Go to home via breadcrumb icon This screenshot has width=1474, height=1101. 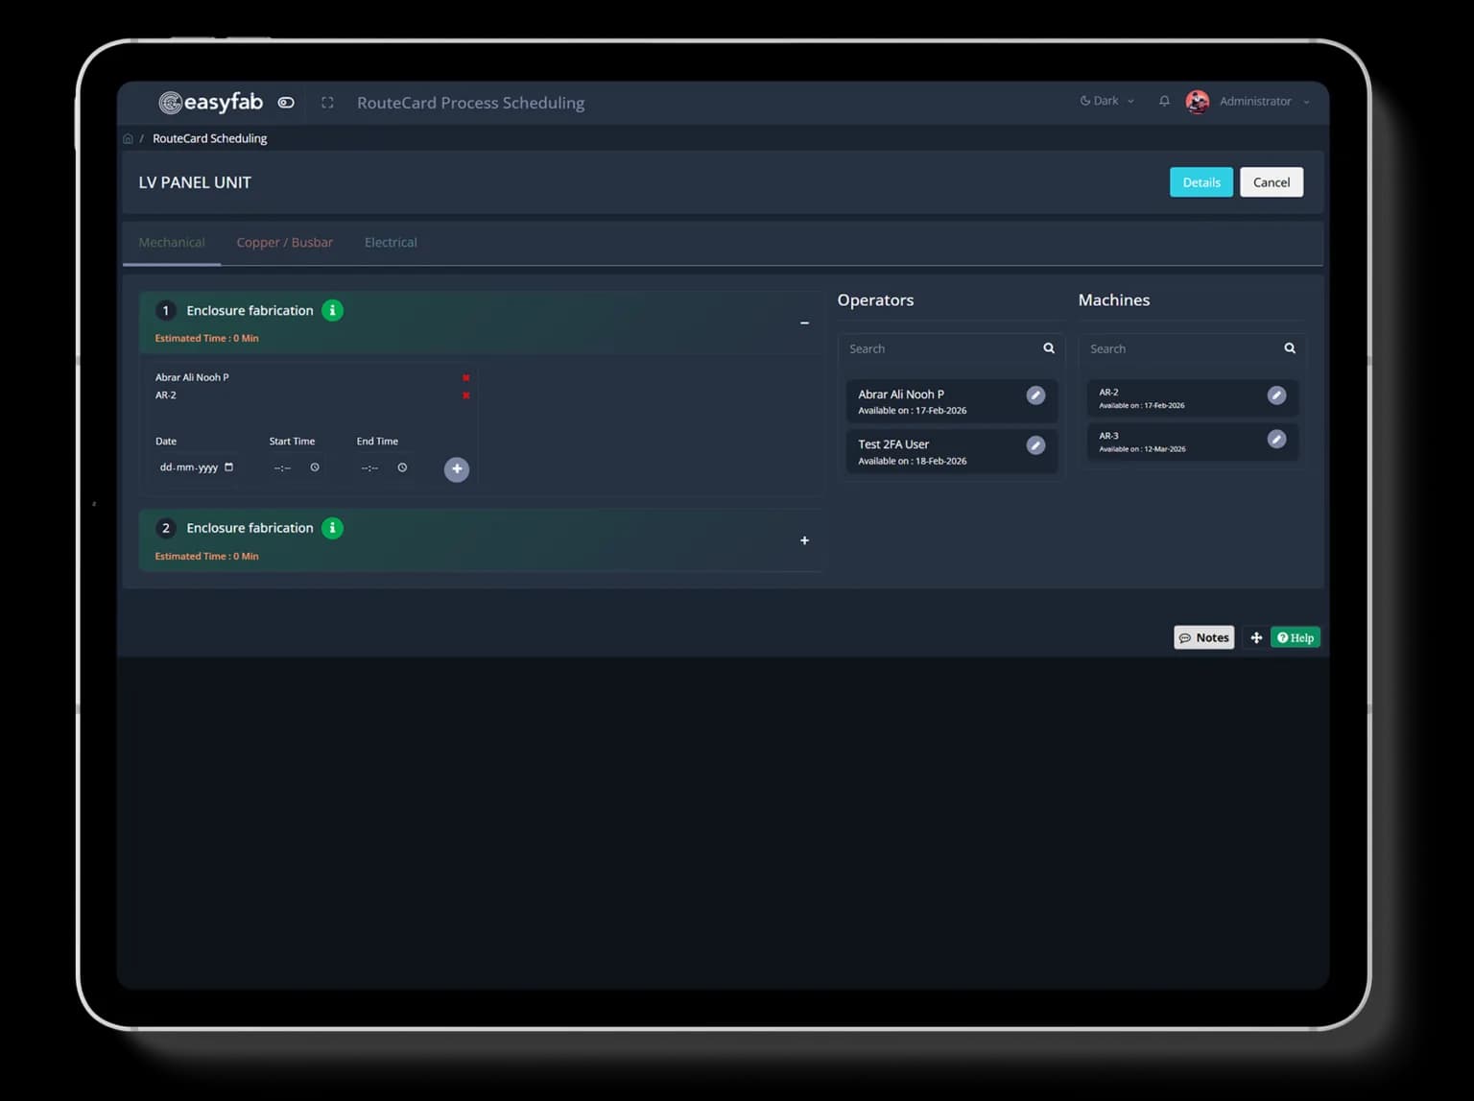[x=128, y=138]
